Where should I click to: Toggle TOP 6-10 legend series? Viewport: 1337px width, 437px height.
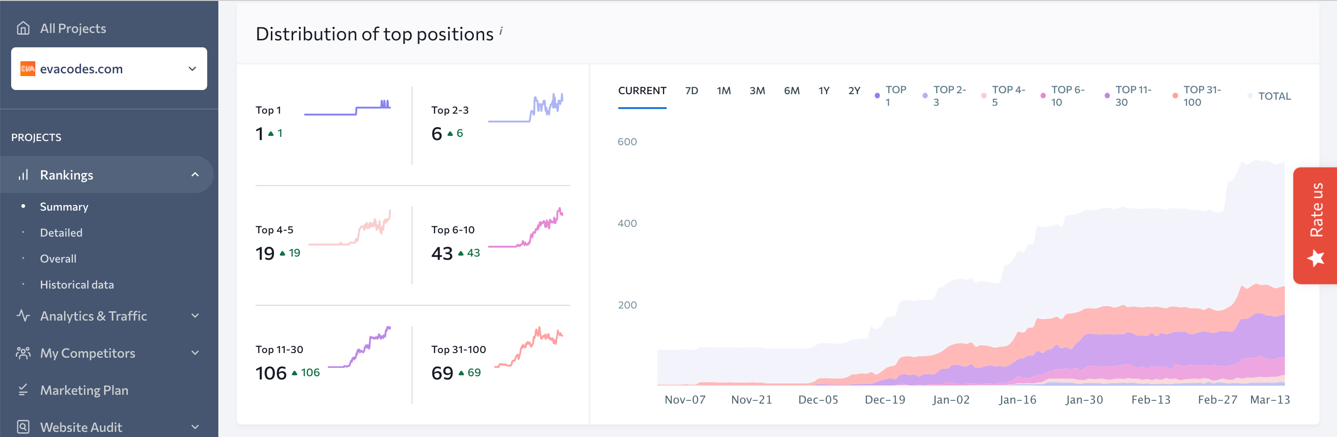coord(1062,96)
